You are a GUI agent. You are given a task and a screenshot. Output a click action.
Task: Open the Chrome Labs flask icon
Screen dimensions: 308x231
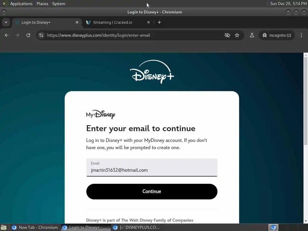tap(252, 35)
